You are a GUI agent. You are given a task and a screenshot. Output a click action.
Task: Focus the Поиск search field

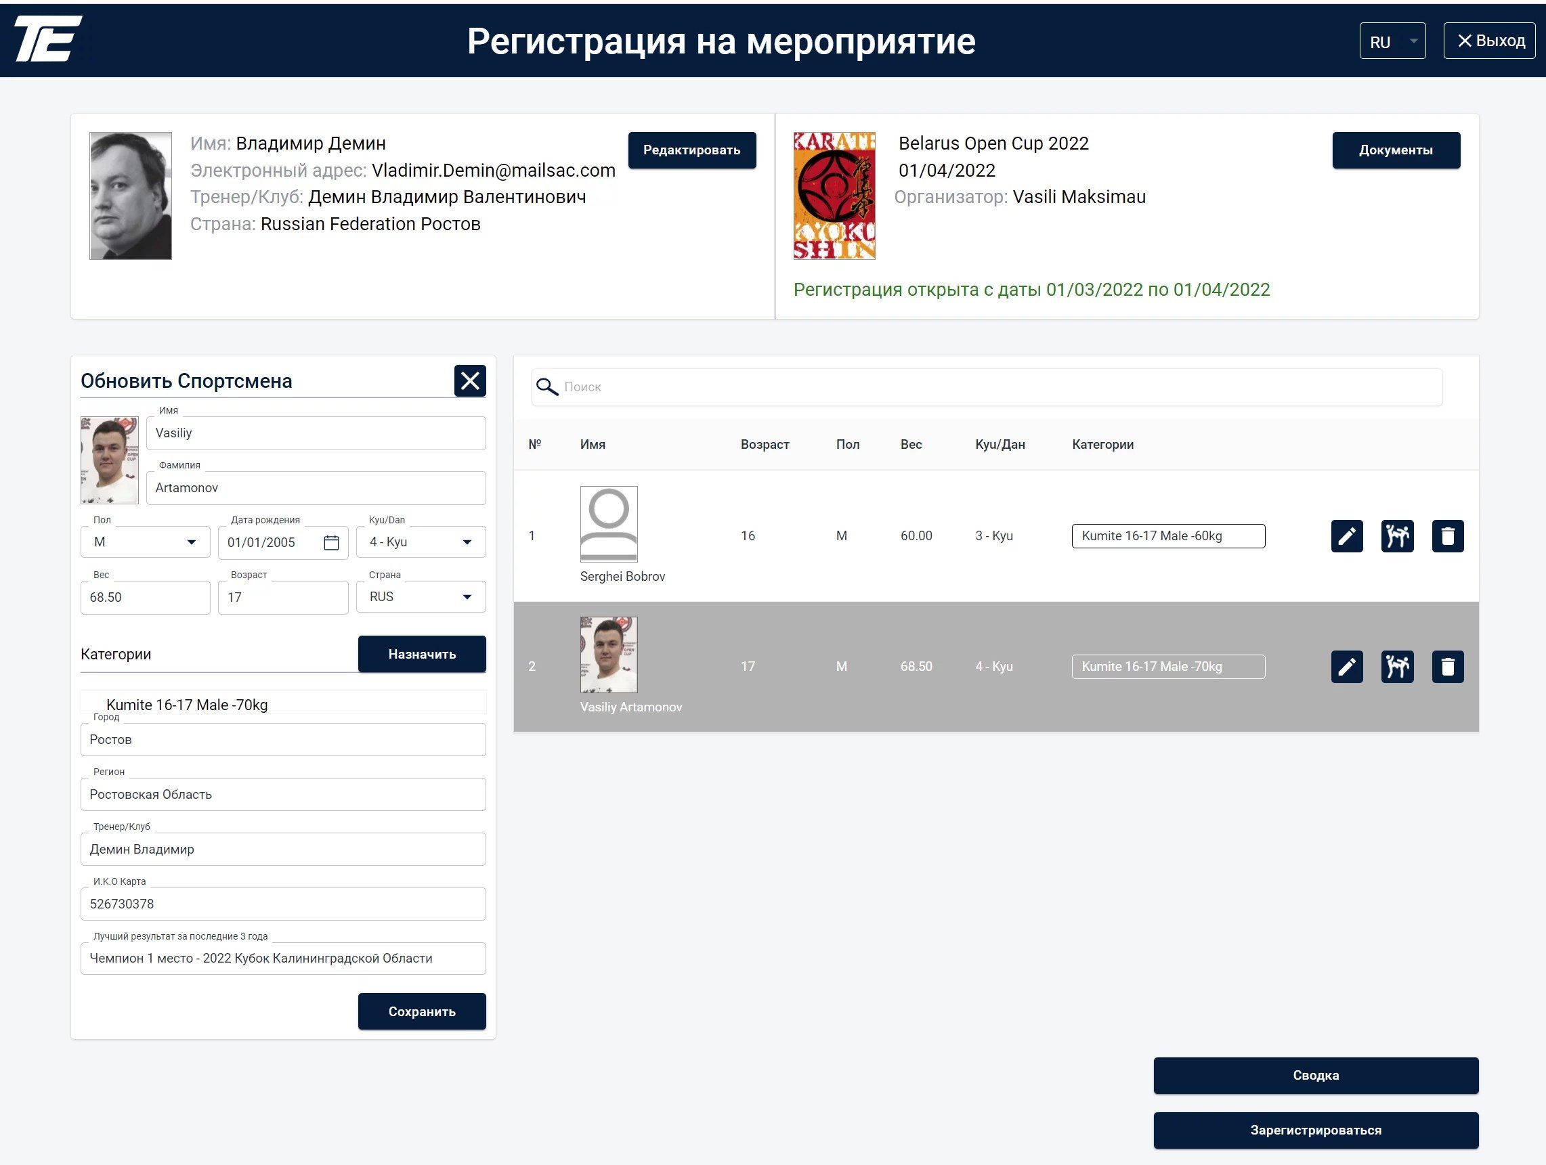tap(987, 387)
